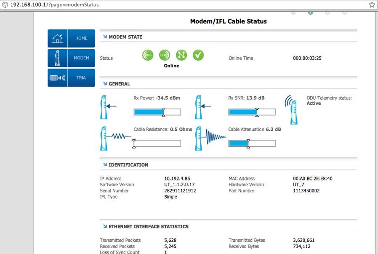Image resolution: width=378 pixels, height=254 pixels.
Task: Collapse the Identification section arrow
Action: pyautogui.click(x=105, y=165)
